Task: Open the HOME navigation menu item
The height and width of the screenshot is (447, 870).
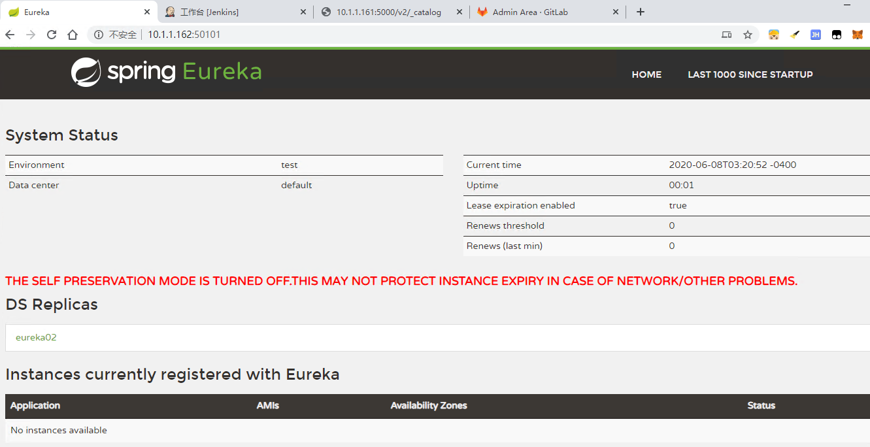Action: [646, 74]
